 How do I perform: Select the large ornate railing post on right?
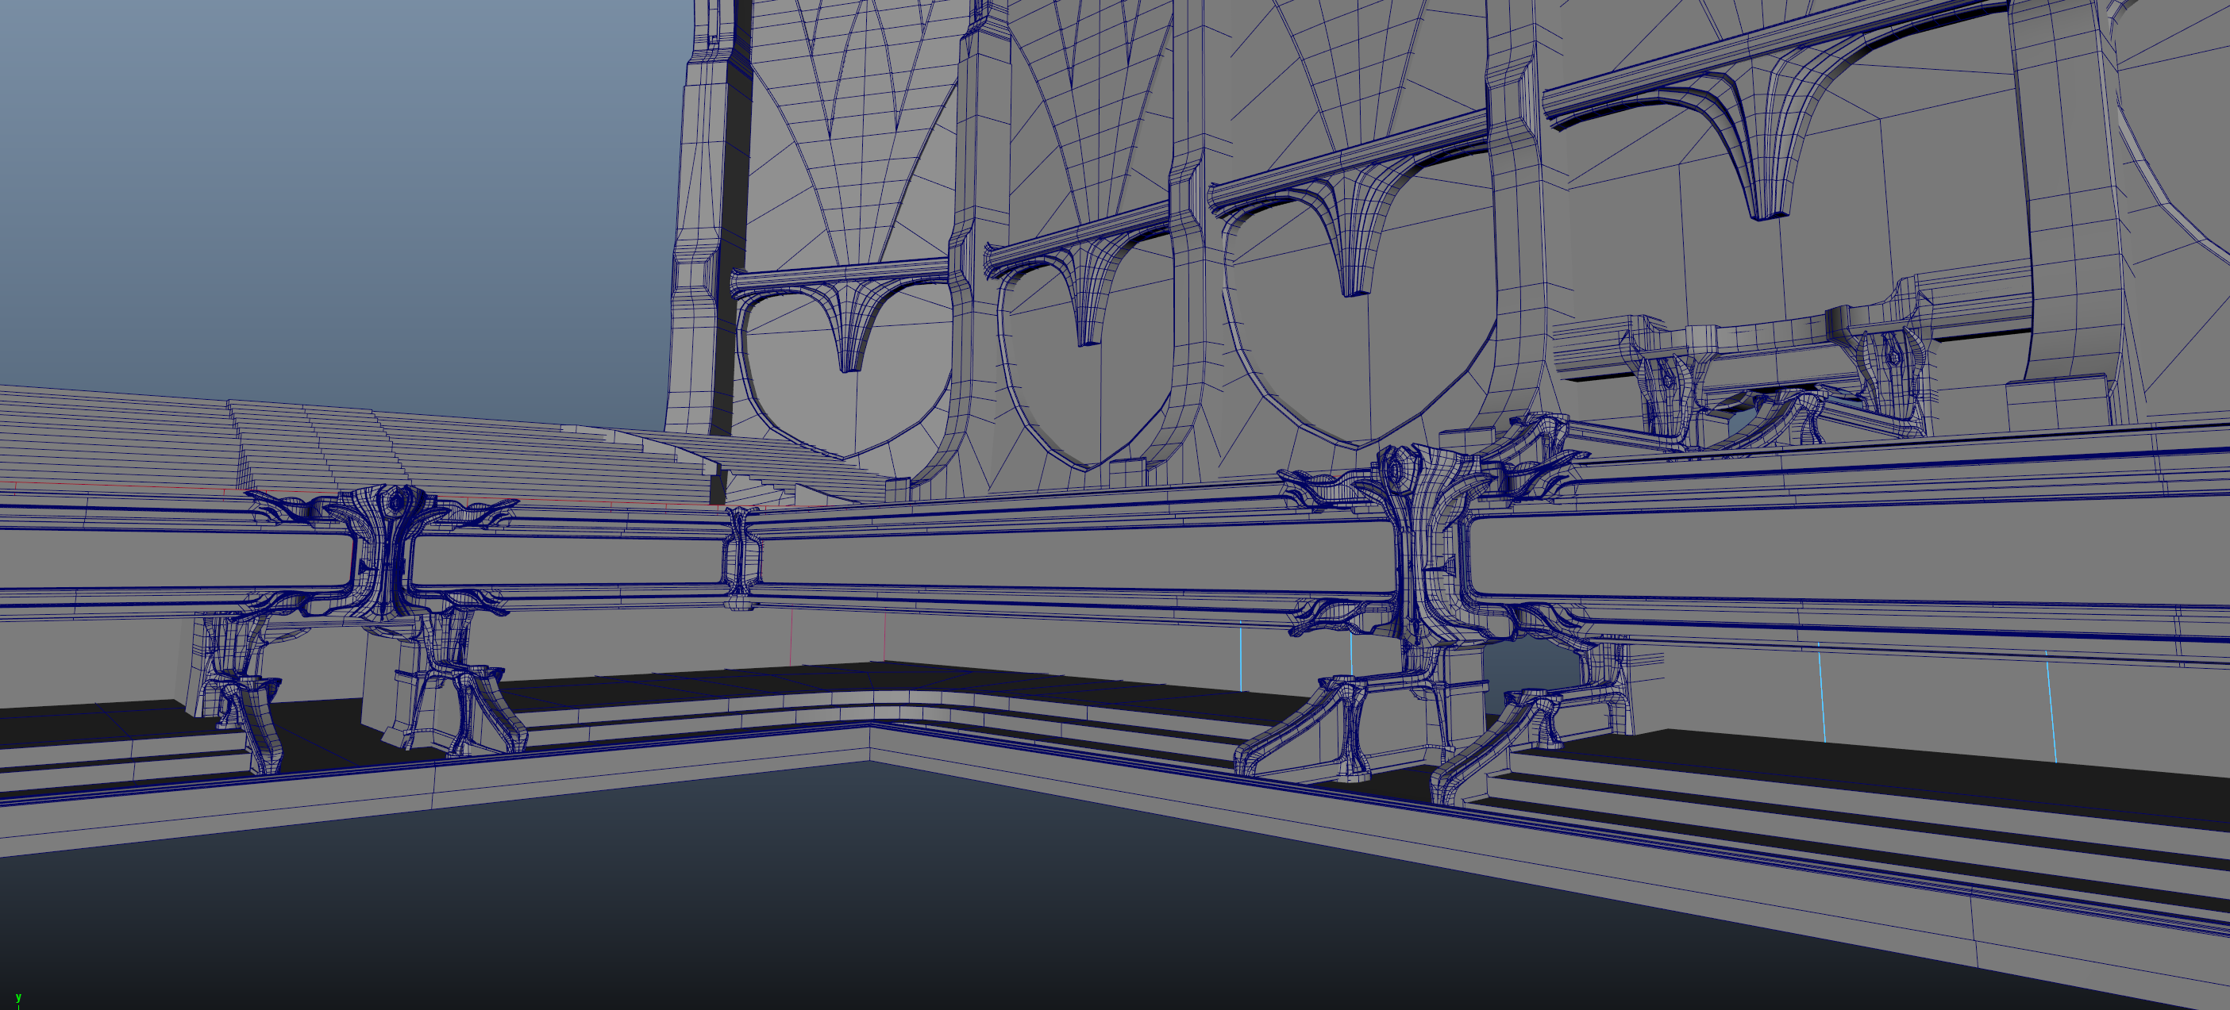(1419, 554)
